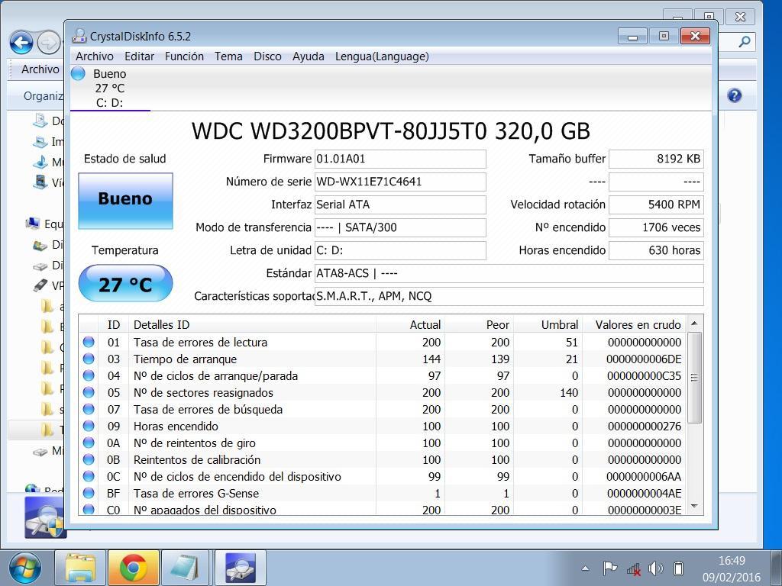
Task: Click the serial number field WD-WX11E71C4641
Action: (x=400, y=182)
